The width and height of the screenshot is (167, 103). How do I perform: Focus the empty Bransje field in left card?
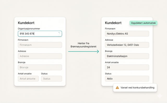[x=40, y=67]
